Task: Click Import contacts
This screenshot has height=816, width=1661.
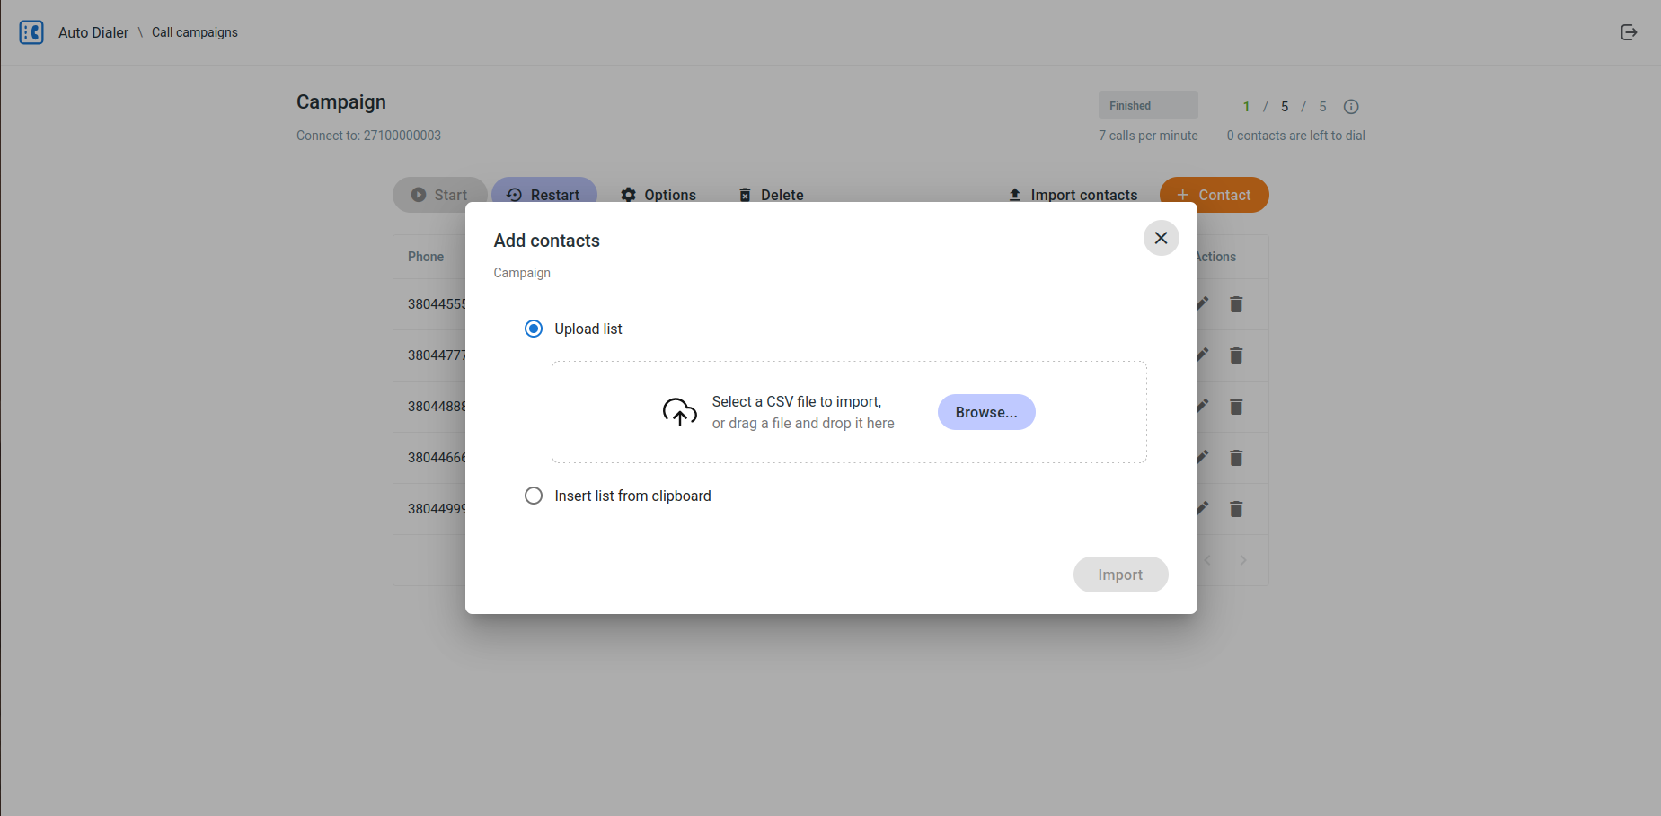Action: [x=1073, y=195]
